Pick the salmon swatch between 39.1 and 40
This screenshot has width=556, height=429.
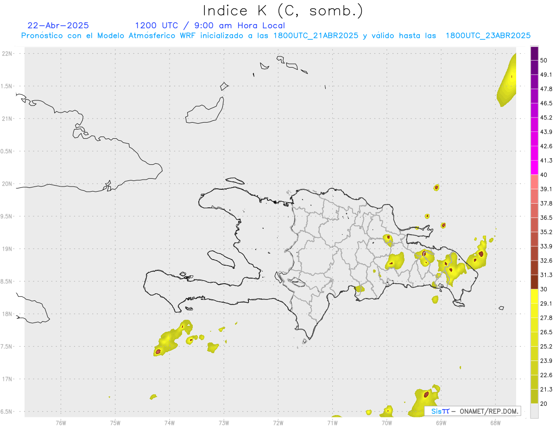click(534, 182)
